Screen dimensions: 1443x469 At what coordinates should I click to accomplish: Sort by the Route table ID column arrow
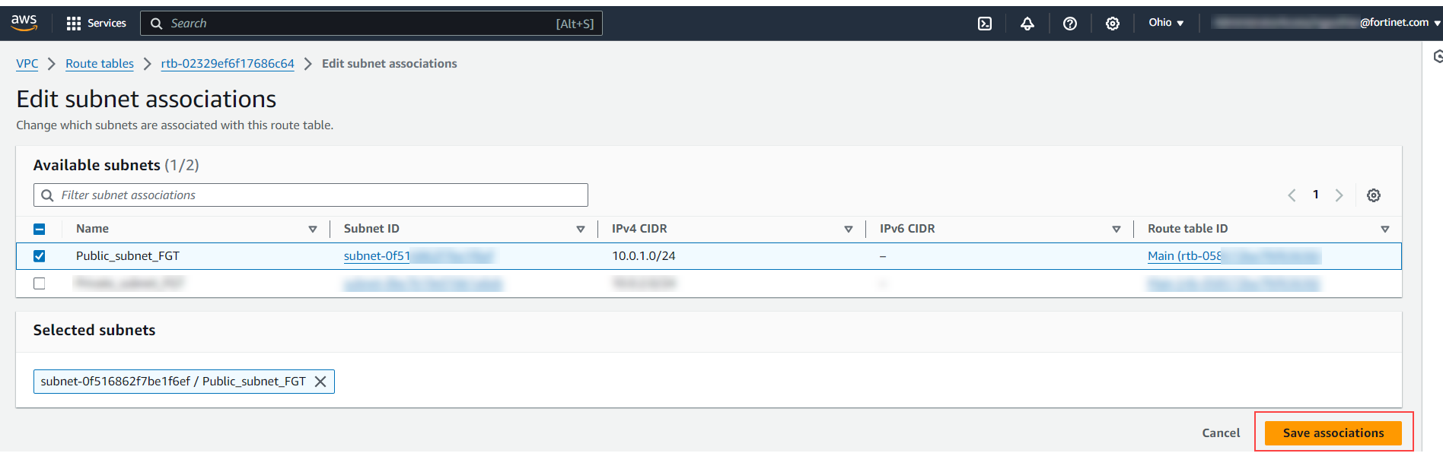pyautogui.click(x=1385, y=229)
